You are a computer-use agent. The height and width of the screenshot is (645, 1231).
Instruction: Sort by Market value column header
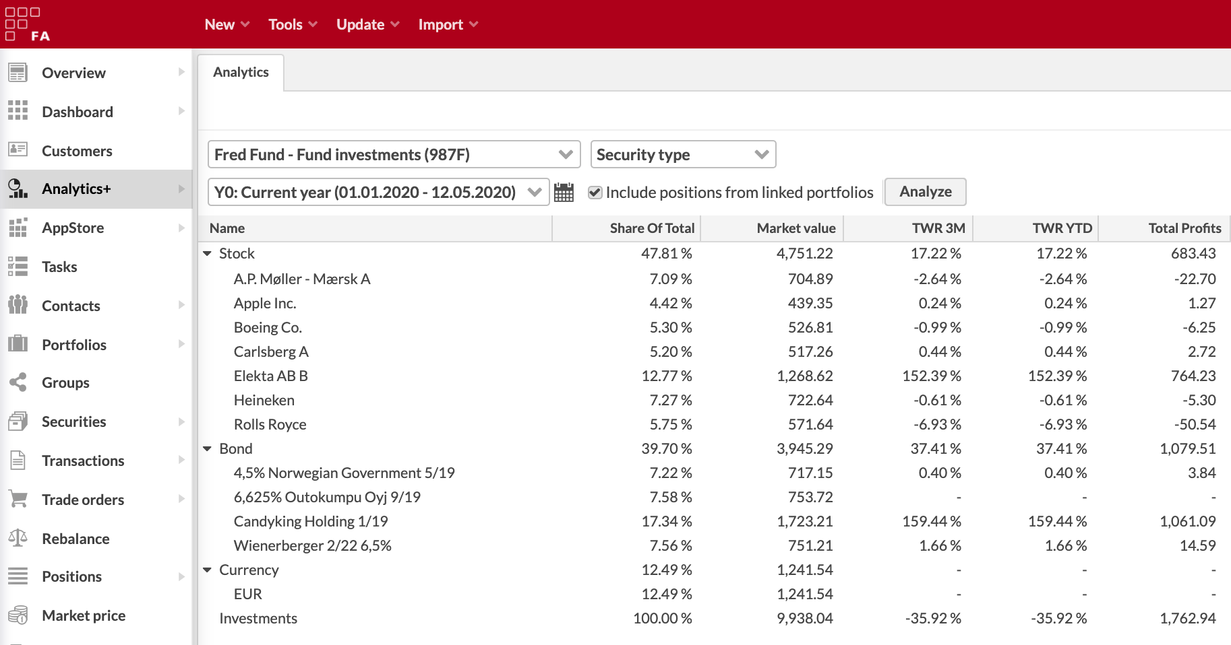click(773, 228)
